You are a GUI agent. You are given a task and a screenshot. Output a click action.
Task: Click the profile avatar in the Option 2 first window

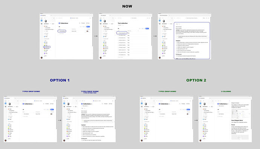coord(142,140)
